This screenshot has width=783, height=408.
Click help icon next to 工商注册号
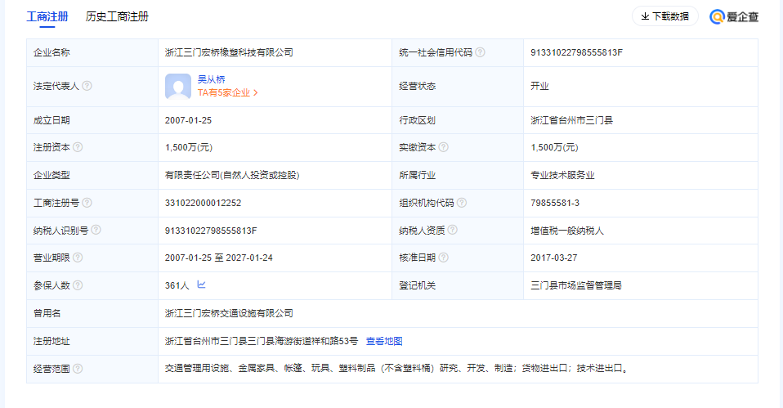coord(87,203)
